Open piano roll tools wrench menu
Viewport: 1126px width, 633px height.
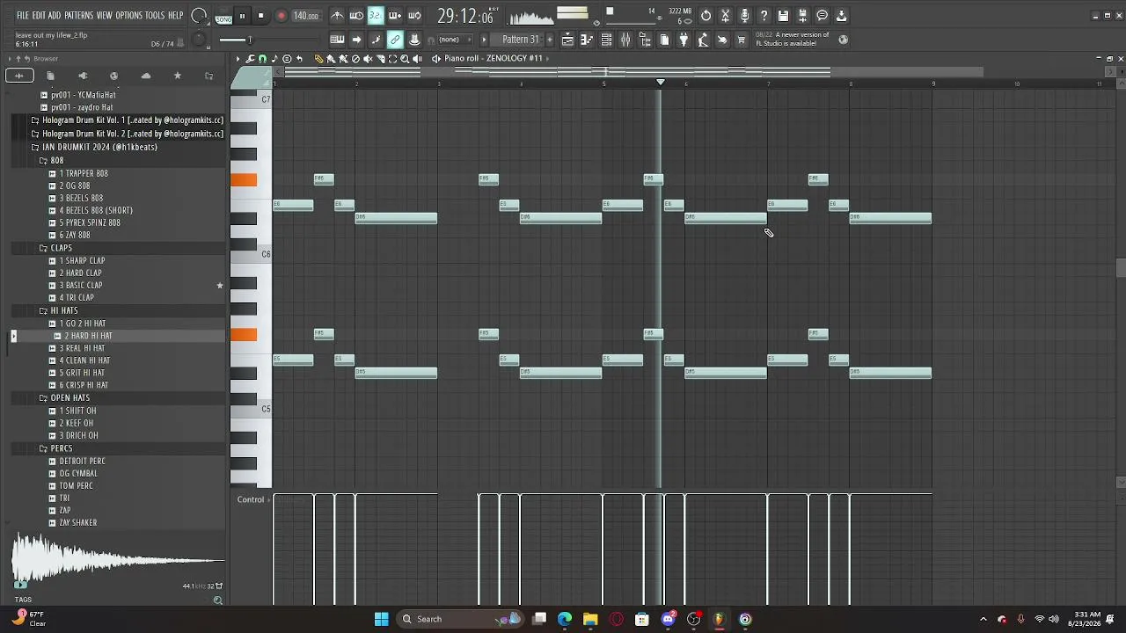[x=251, y=59]
